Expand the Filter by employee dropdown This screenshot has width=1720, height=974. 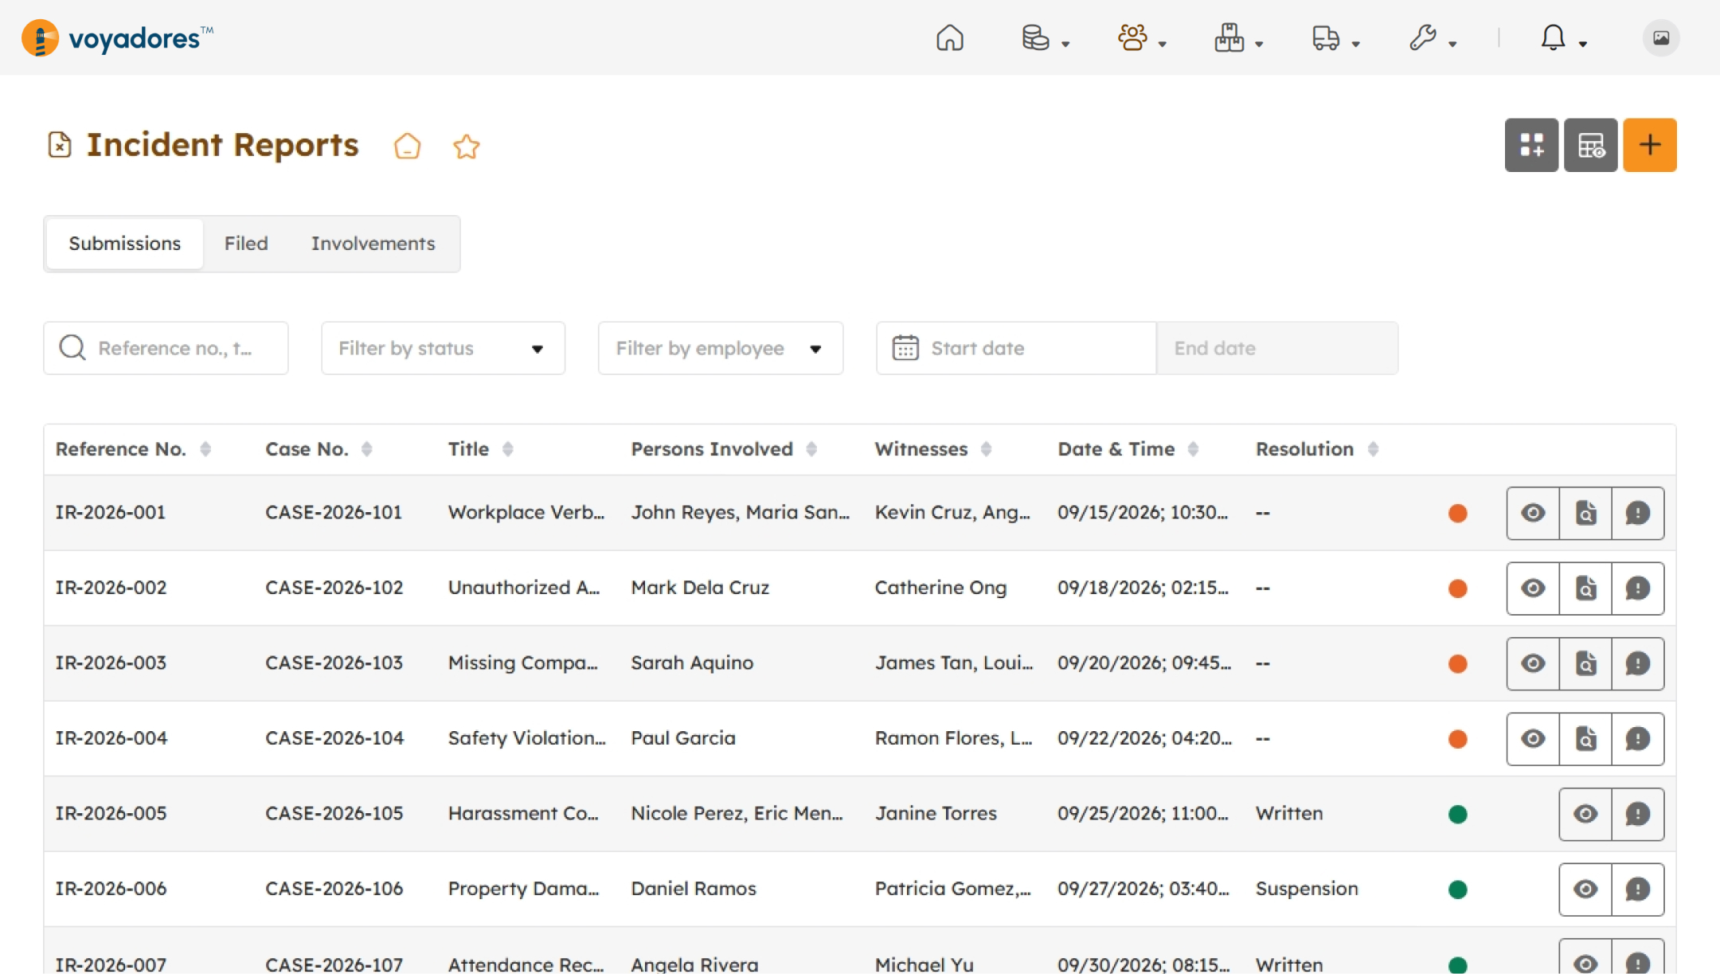tap(720, 348)
